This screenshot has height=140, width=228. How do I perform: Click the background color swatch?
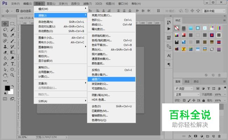[x=12, y=92]
